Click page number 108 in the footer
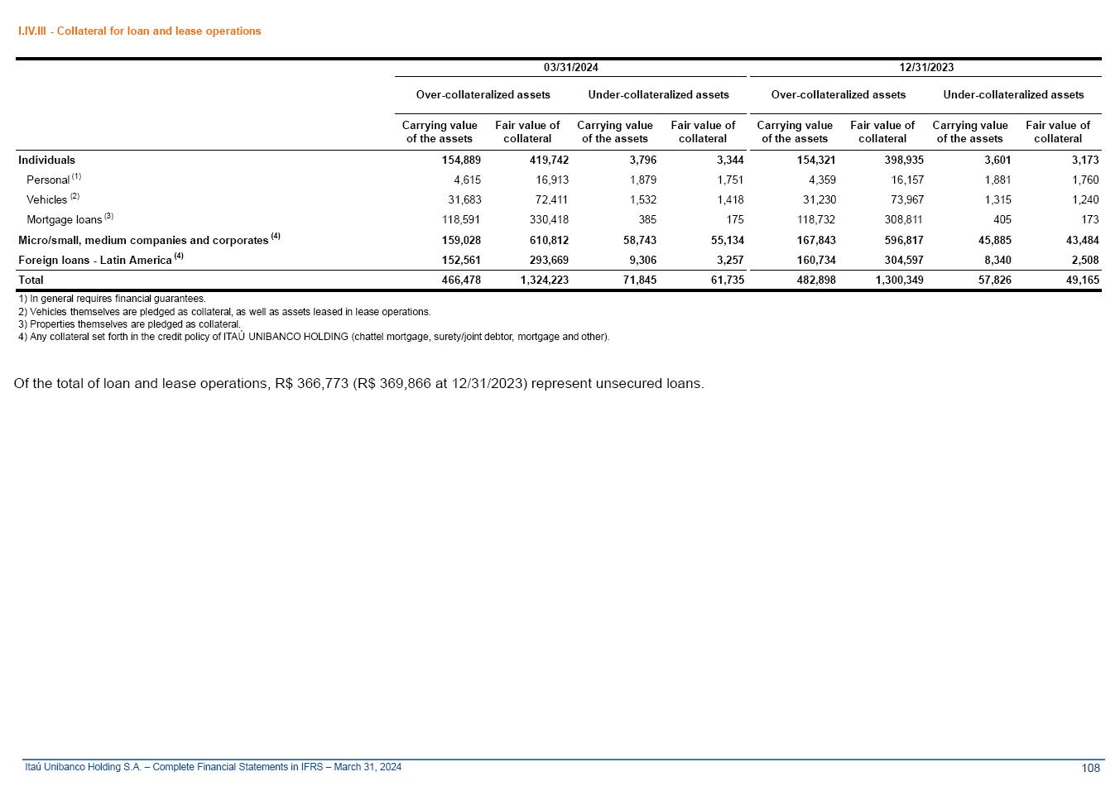The width and height of the screenshot is (1120, 791). click(1090, 768)
